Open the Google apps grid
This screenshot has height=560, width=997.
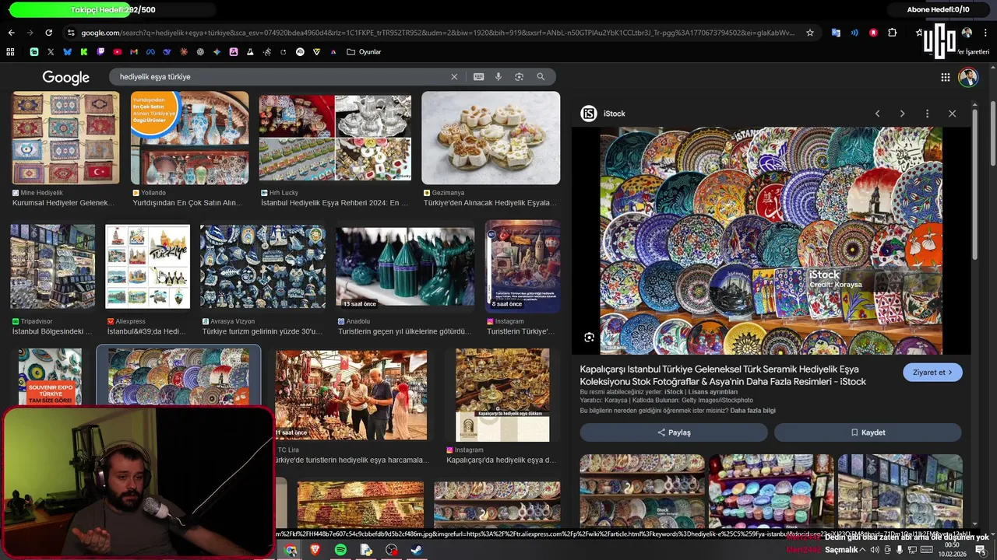tap(945, 77)
